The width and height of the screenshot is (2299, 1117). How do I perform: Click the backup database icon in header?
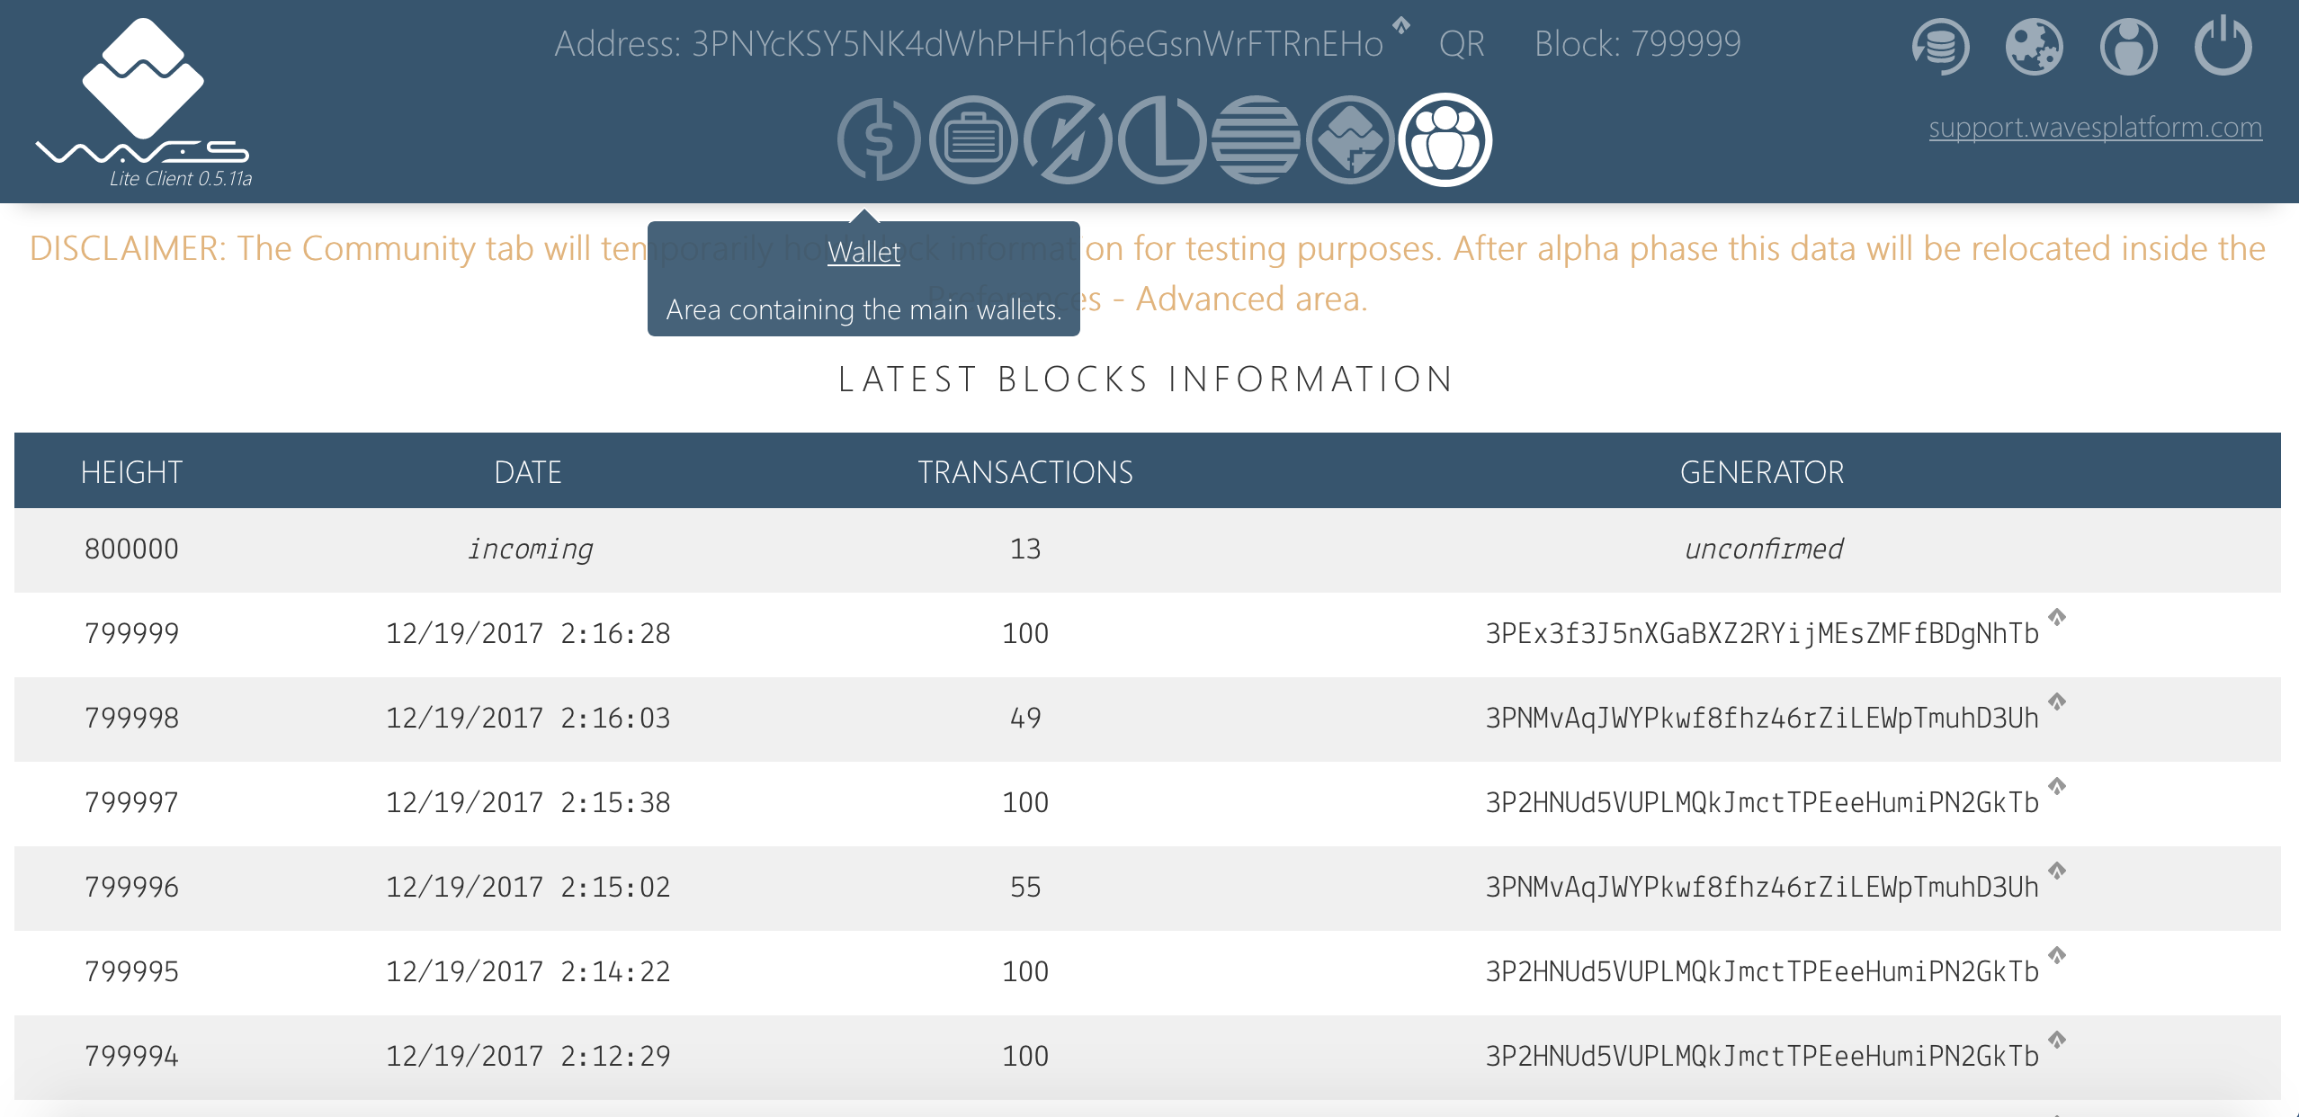[1940, 47]
